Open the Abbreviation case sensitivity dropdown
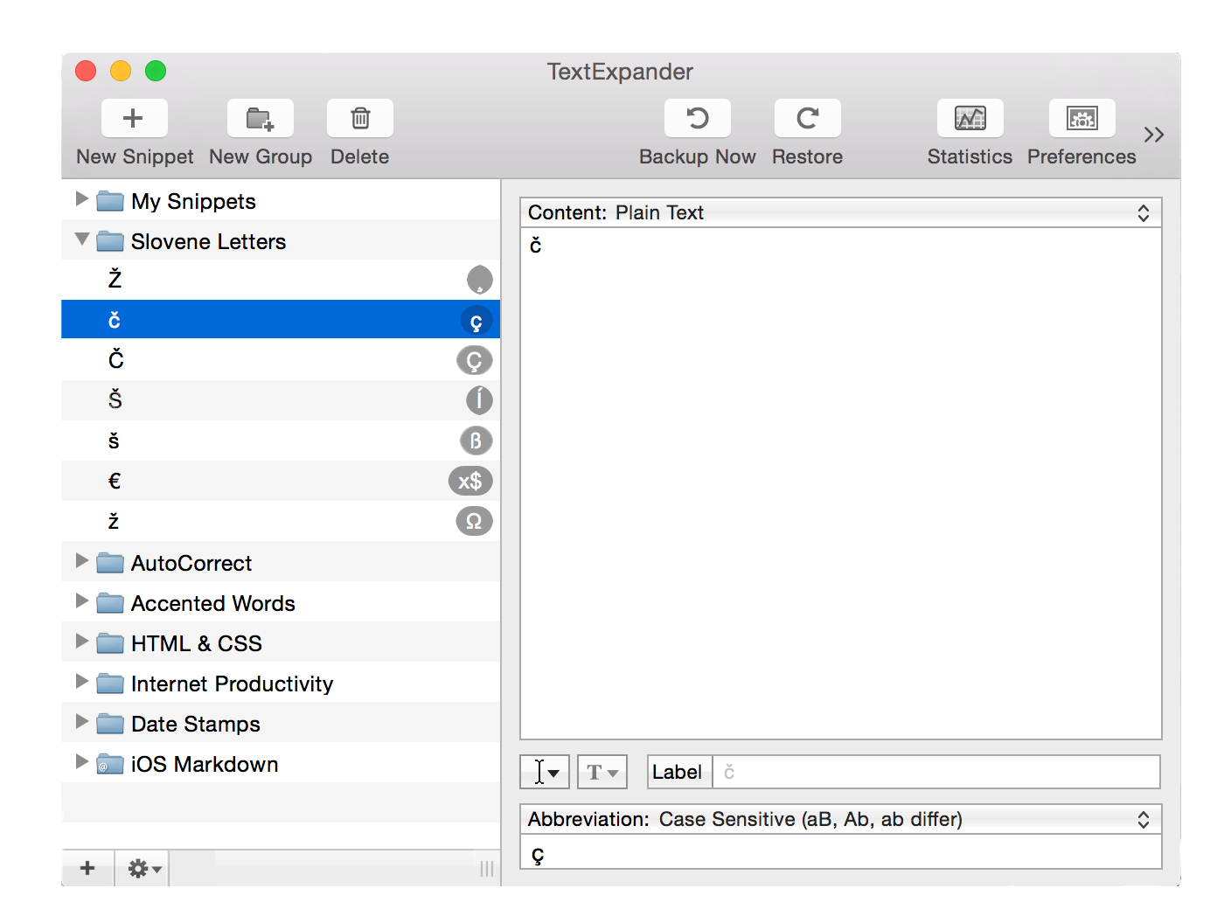1224x923 pixels. (839, 820)
